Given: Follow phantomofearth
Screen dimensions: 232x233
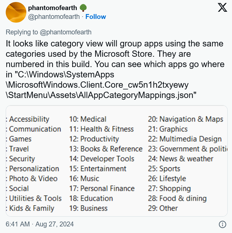Looking at the screenshot, I should tap(96, 17).
